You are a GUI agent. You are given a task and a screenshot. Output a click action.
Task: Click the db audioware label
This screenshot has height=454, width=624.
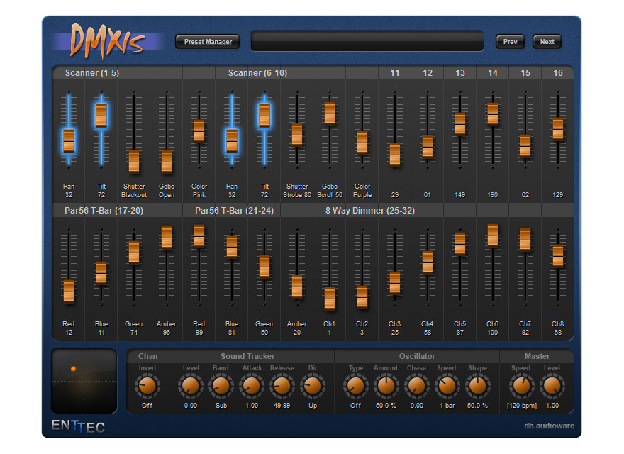[549, 426]
